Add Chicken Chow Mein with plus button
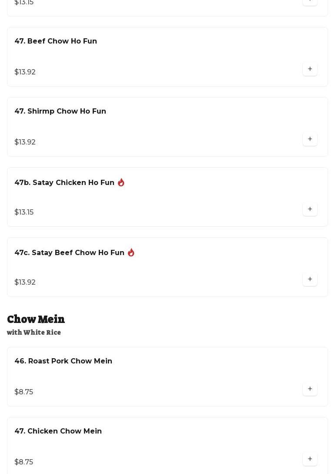The image size is (335, 474). pyautogui.click(x=310, y=459)
